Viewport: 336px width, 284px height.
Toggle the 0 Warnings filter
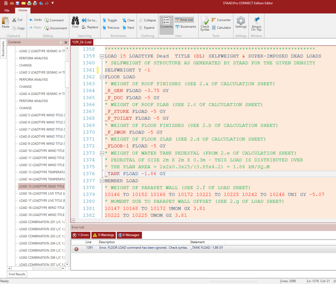[103, 235]
